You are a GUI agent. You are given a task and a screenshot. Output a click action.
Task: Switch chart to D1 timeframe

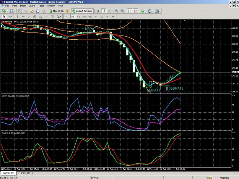[x=102, y=16]
